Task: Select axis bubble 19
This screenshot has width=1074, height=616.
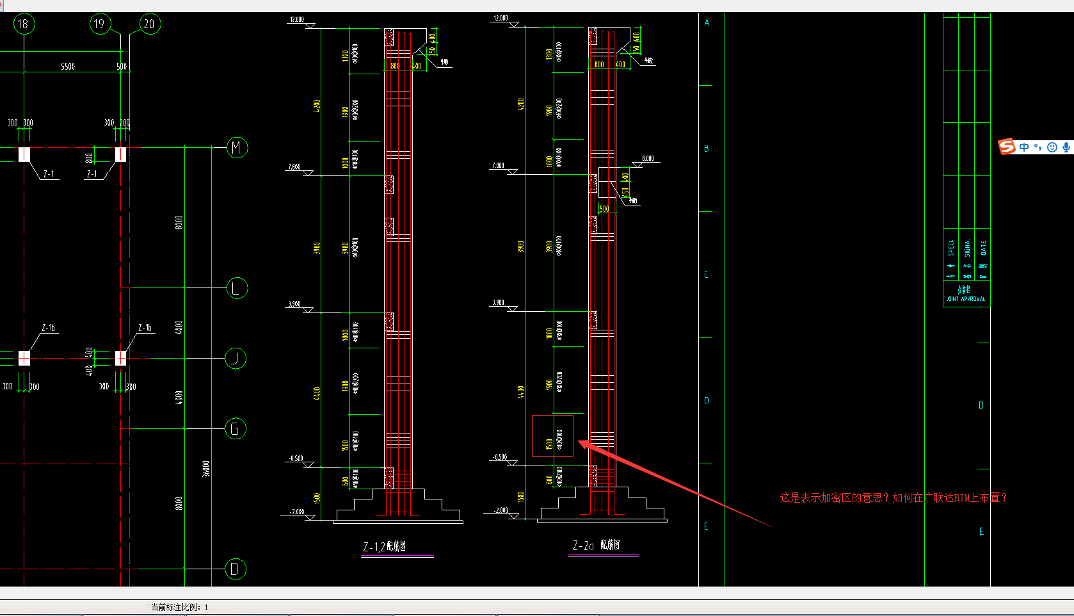Action: pyautogui.click(x=99, y=24)
